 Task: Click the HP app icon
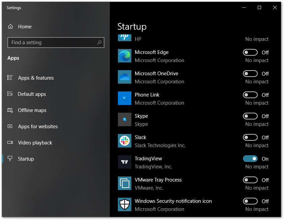(x=125, y=38)
